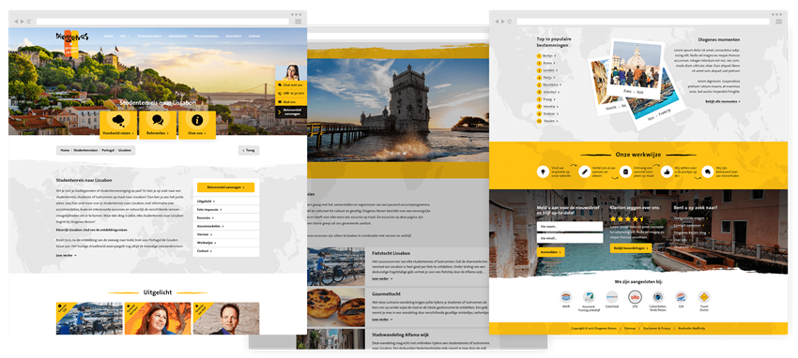Click the Terug back button

(x=249, y=150)
